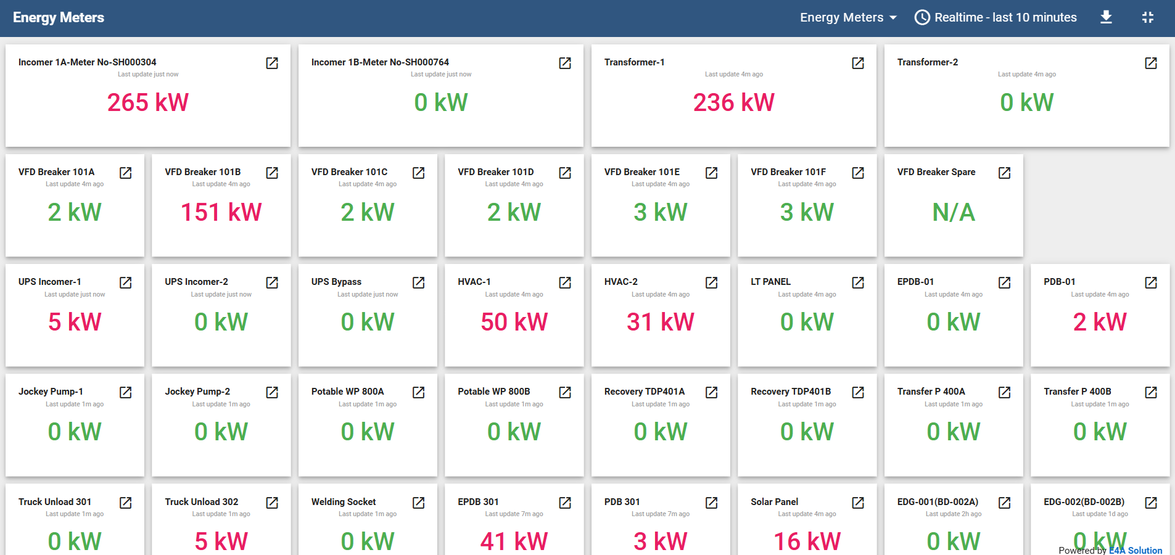This screenshot has width=1175, height=555.
Task: Exit fullscreen mode using collapse icon
Action: [1147, 17]
